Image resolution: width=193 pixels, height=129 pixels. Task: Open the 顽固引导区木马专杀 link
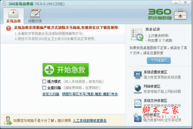click(90, 94)
